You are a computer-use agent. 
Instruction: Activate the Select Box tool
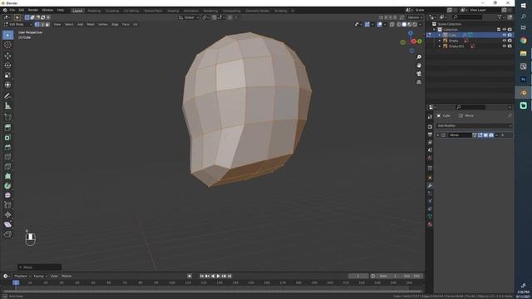pyautogui.click(x=7, y=35)
